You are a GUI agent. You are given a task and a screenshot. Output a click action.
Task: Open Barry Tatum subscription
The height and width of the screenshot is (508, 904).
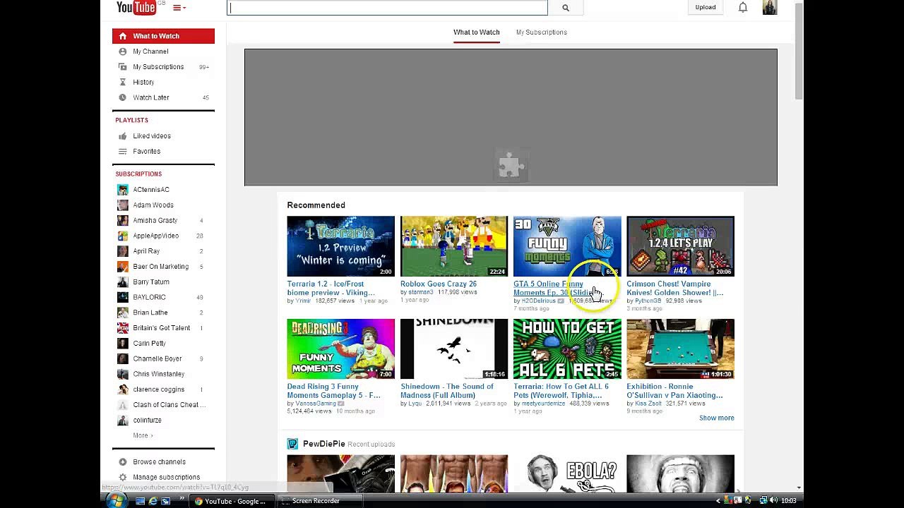[151, 282]
